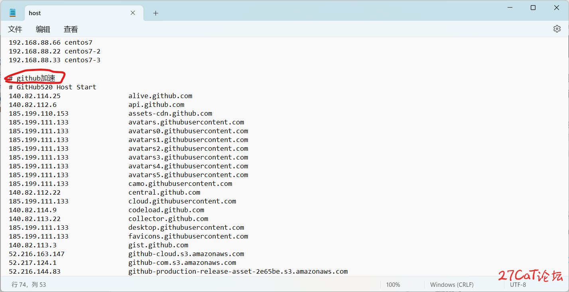This screenshot has height=292, width=569.
Task: Click the comment # GitHub520 Host Start
Action: (x=53, y=87)
